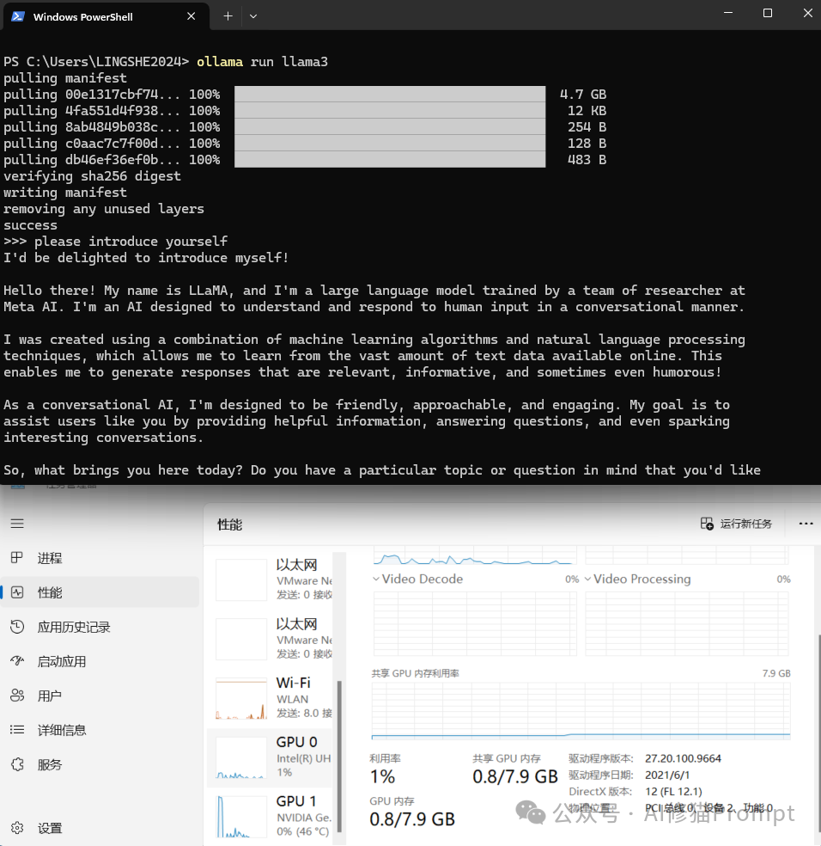Click the Video Decode graph area

coord(475,623)
